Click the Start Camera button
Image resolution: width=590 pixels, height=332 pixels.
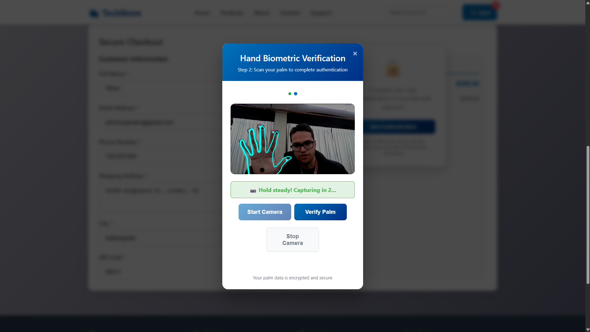coord(265,212)
